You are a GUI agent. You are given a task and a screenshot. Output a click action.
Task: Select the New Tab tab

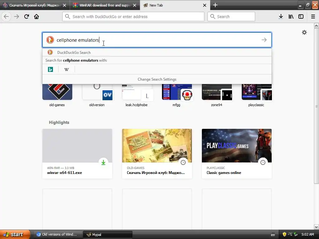point(175,5)
